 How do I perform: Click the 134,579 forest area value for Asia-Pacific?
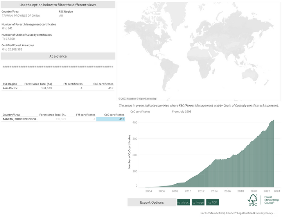[47, 88]
